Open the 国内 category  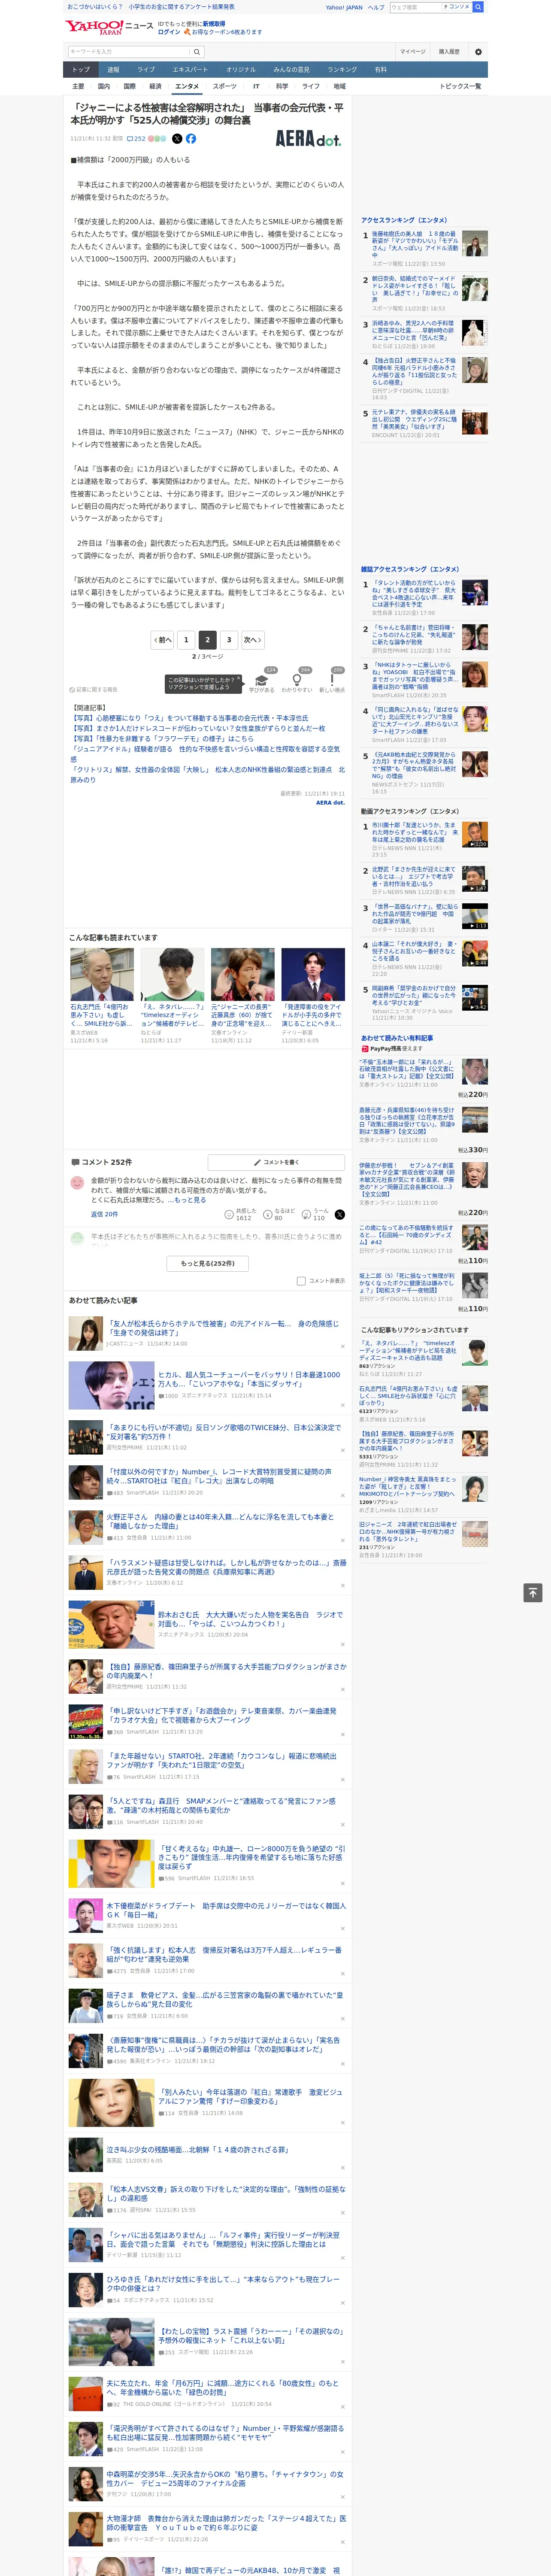coord(104,87)
